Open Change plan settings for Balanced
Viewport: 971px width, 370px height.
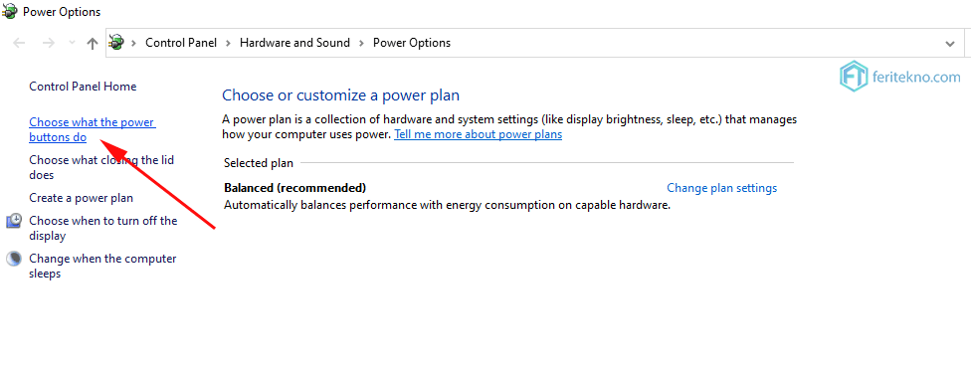click(x=721, y=187)
